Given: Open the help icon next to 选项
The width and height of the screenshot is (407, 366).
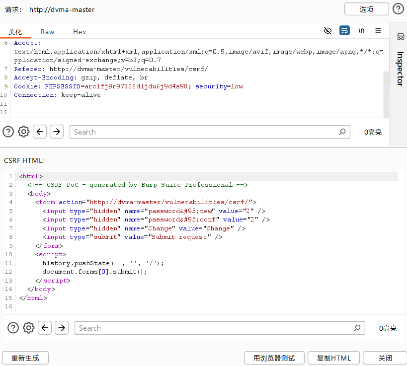Looking at the screenshot, I should tap(398, 9).
